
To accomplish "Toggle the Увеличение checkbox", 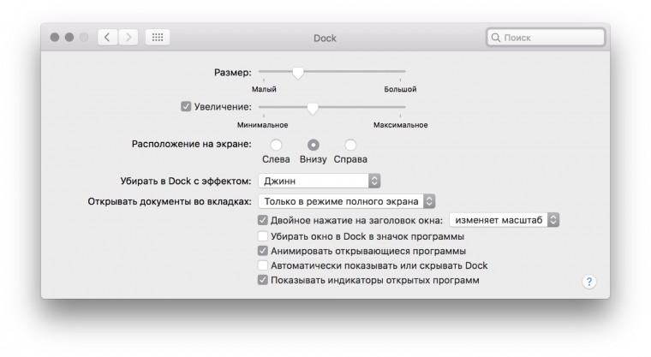I will (x=186, y=107).
